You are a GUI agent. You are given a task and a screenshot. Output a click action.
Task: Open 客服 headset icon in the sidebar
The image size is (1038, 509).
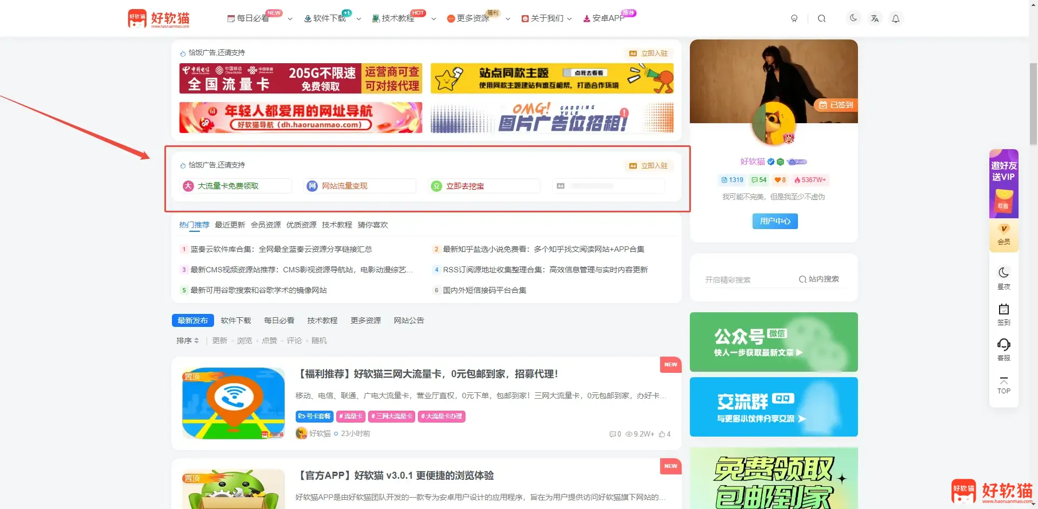(x=1004, y=349)
